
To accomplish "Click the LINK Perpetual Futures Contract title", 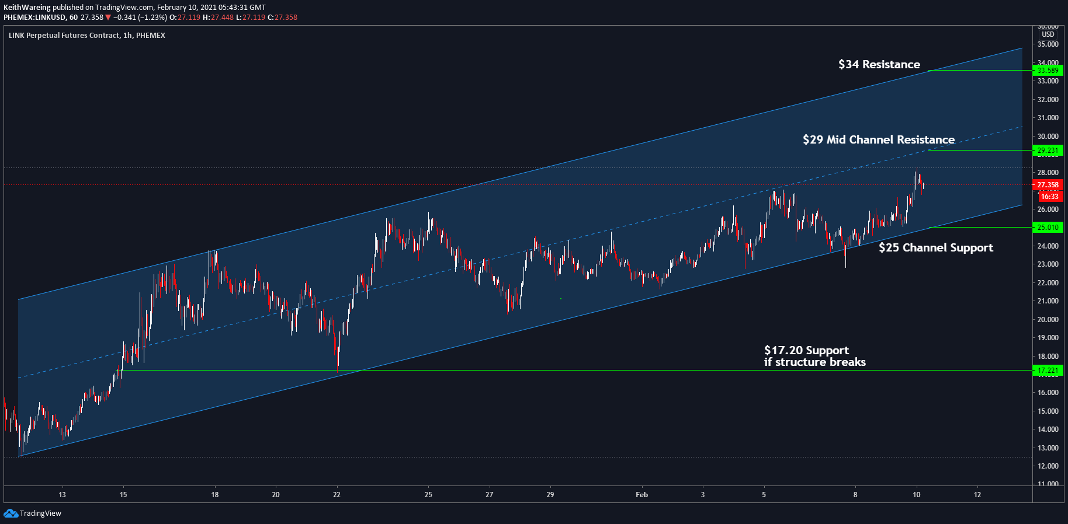I will 64,36.
